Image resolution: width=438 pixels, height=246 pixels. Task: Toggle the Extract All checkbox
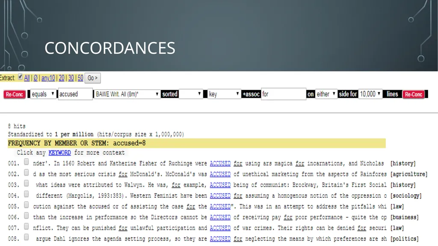[x=20, y=77]
